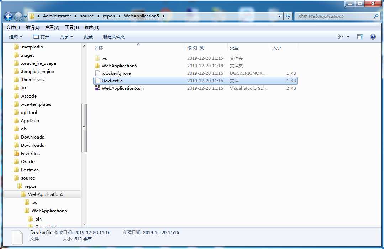The height and width of the screenshot is (249, 384).
Task: Open help with the question mark icon
Action: (x=373, y=37)
